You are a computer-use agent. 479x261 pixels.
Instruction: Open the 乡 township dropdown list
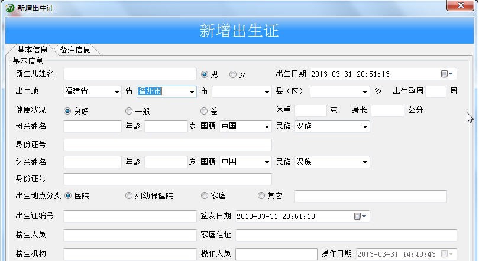point(365,92)
